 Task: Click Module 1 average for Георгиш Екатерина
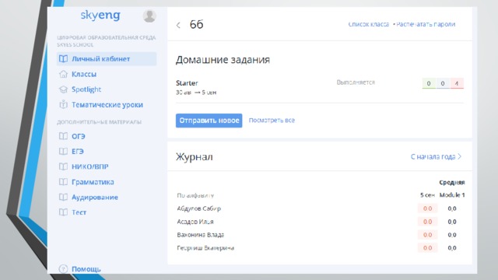(x=452, y=248)
